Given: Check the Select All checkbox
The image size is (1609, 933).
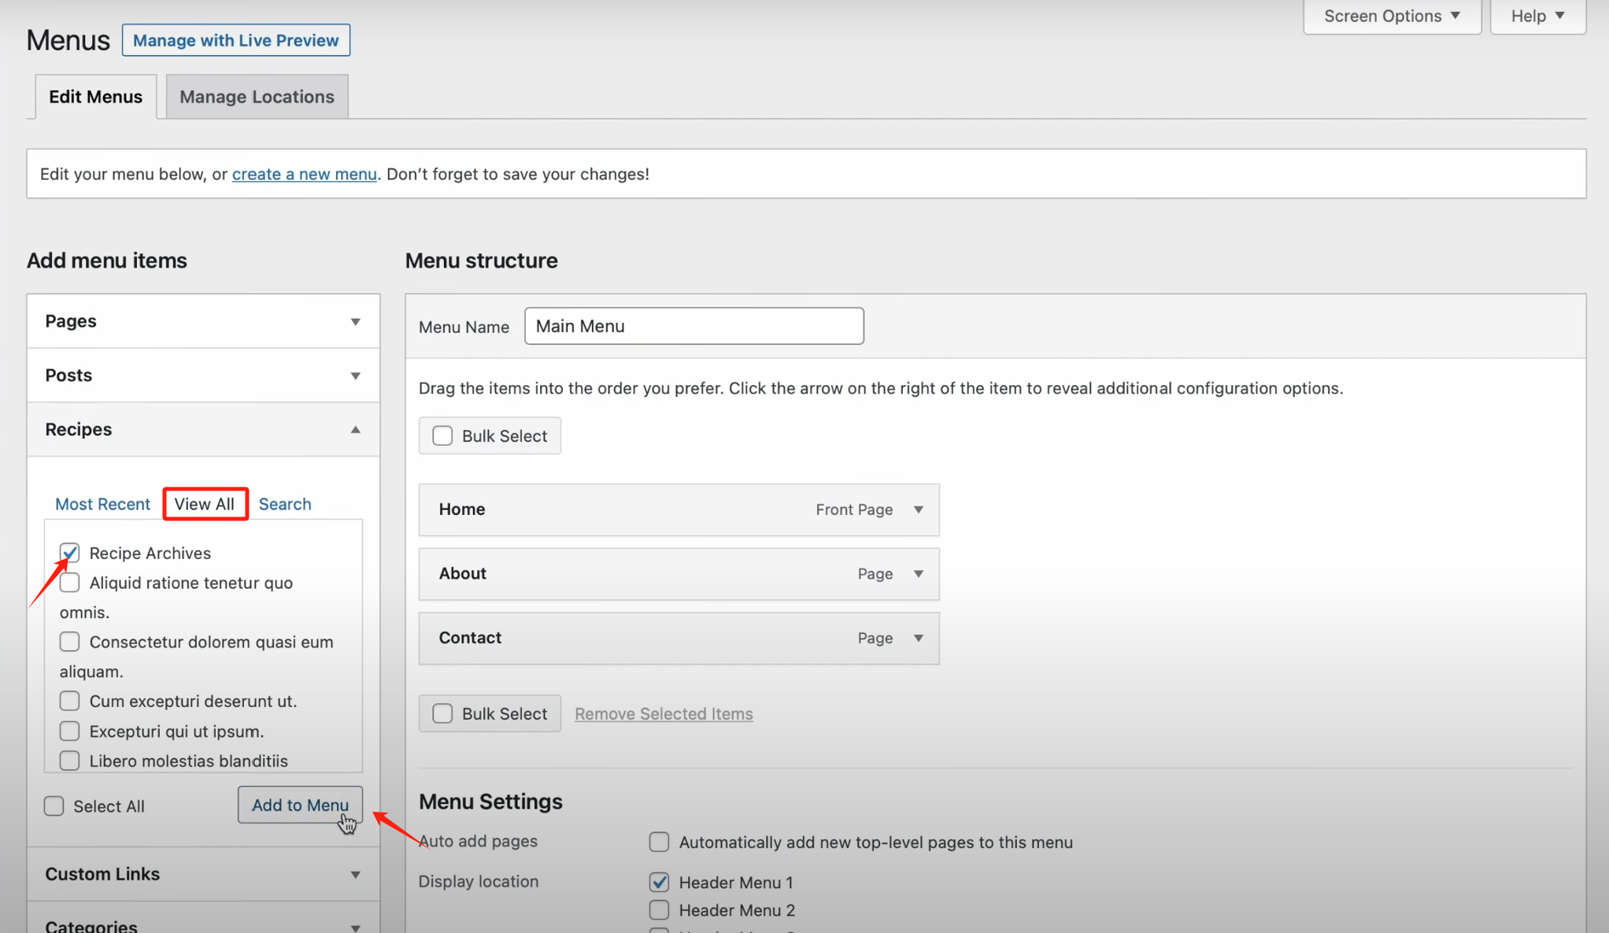Looking at the screenshot, I should click(x=54, y=806).
